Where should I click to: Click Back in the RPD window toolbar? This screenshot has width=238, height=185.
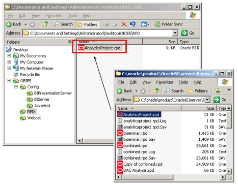click(14, 24)
